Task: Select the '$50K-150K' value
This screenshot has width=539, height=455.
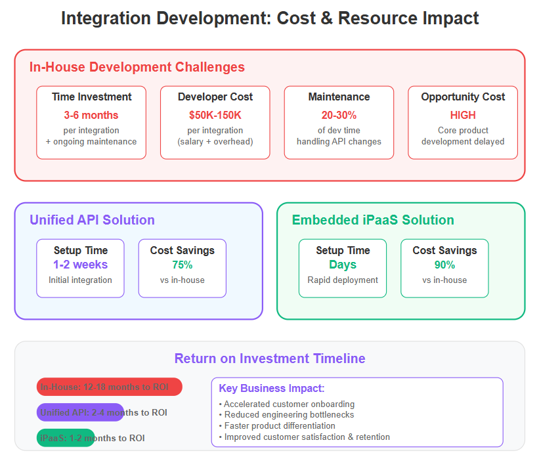Action: [x=215, y=115]
